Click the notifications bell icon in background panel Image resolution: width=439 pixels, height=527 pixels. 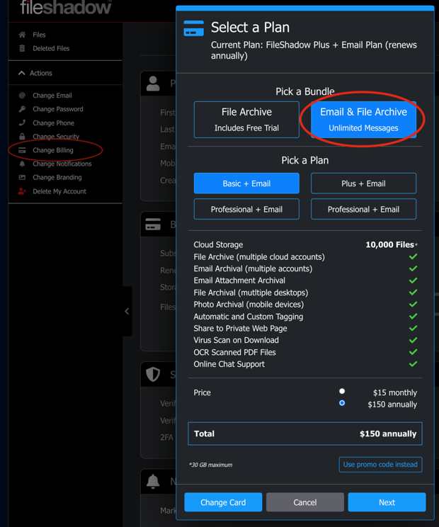(x=153, y=481)
